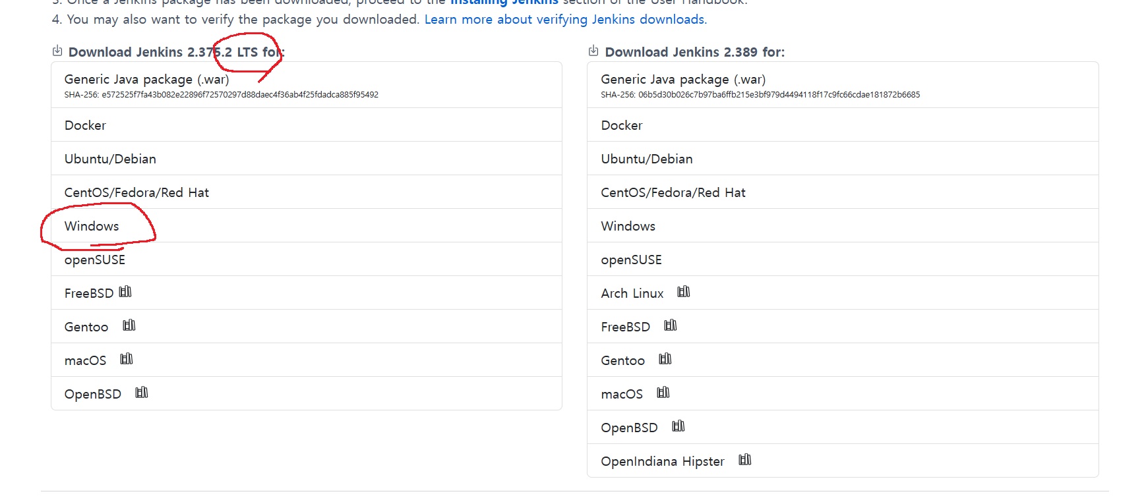Click the book icon next to LTS macOS
Screen dimensions: 1144x502
pos(127,359)
